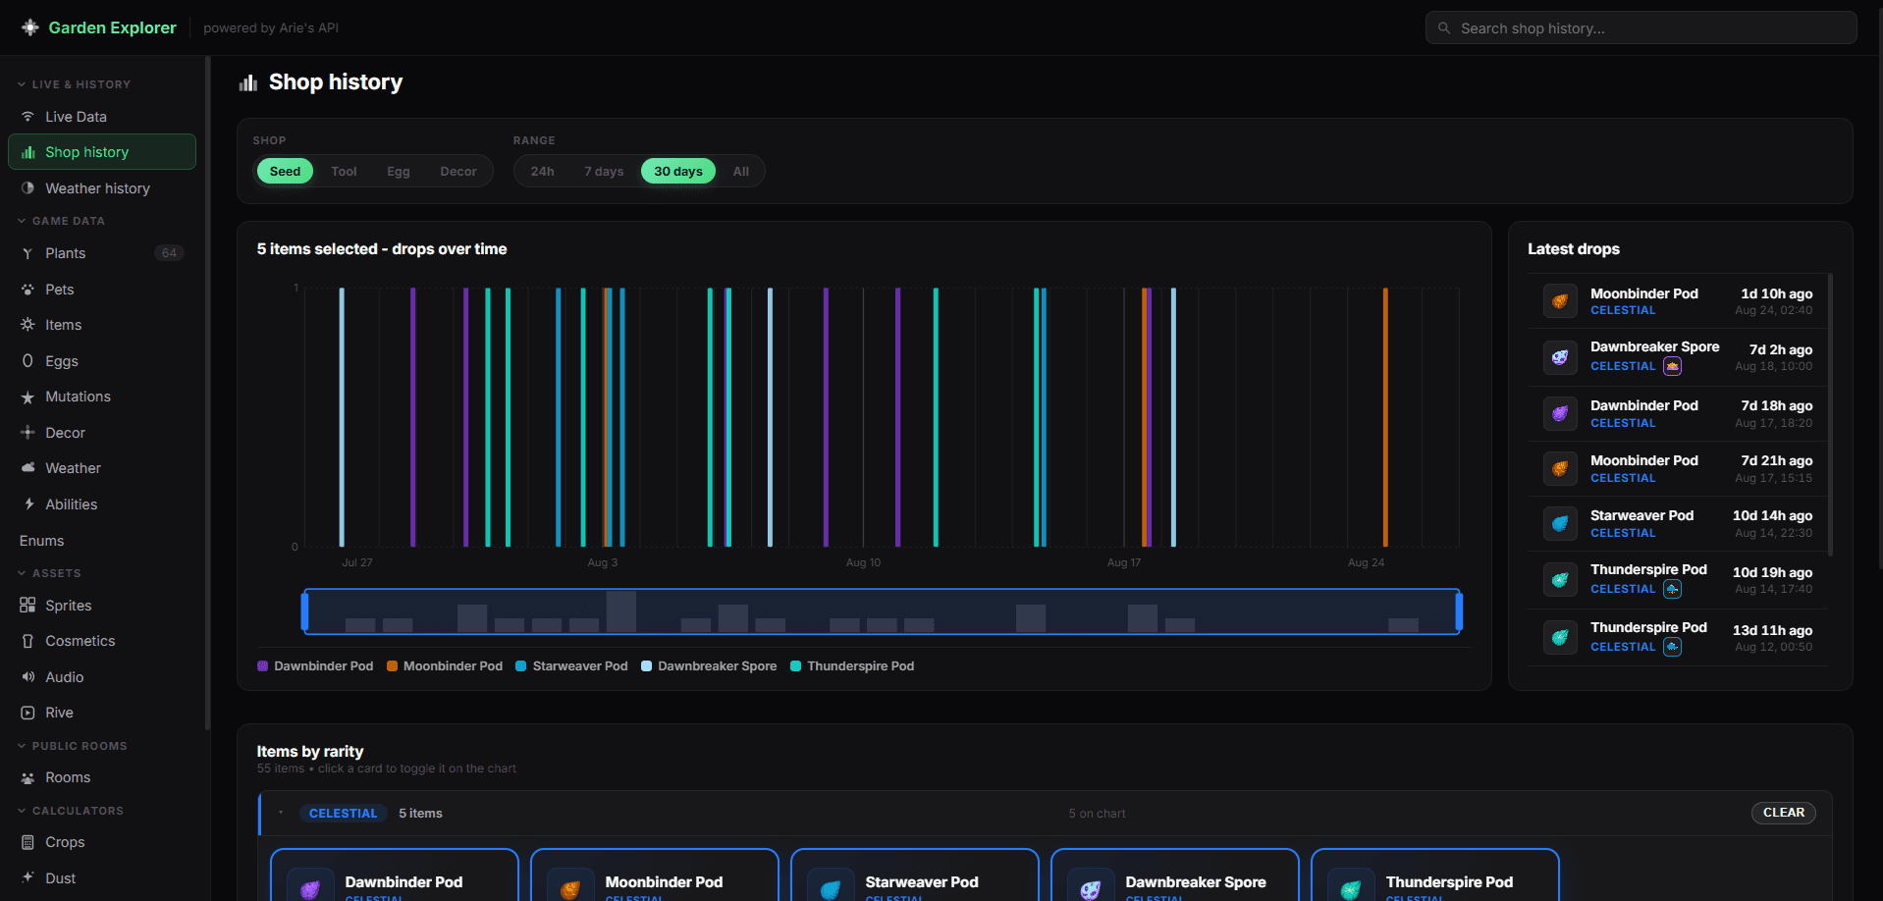Click the Eggs icon in sidebar
Viewport: 1883px width, 901px height.
click(27, 361)
